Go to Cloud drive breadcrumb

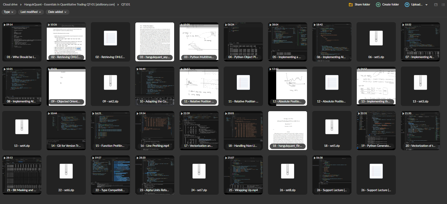10,4
